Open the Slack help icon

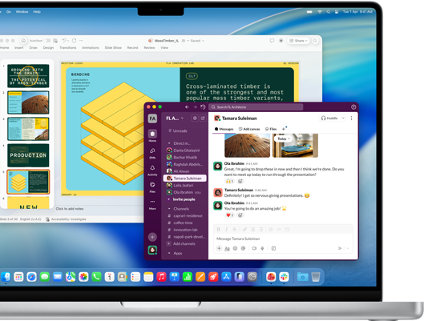(353, 107)
